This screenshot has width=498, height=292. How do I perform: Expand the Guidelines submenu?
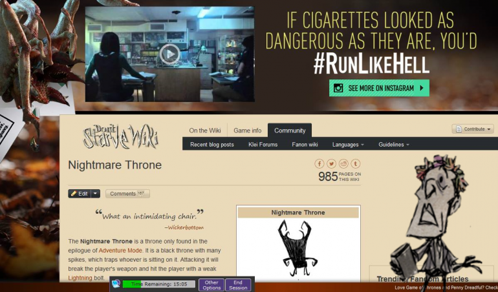coord(394,145)
